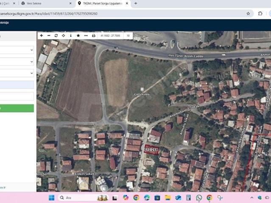Screen dimensions: 271x203
Task: Click the taskbar search box labeled Ara
Action: [x=84, y=198]
